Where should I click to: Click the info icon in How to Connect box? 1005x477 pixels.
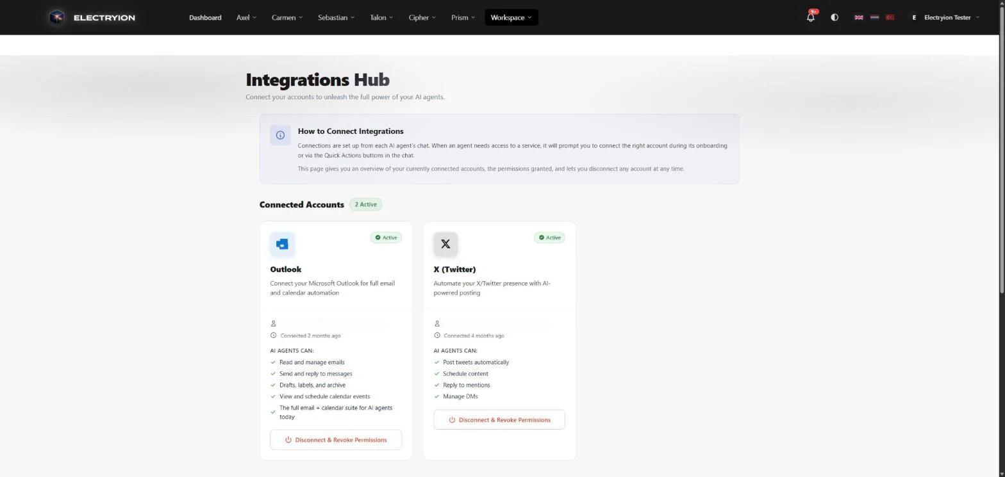pos(280,135)
